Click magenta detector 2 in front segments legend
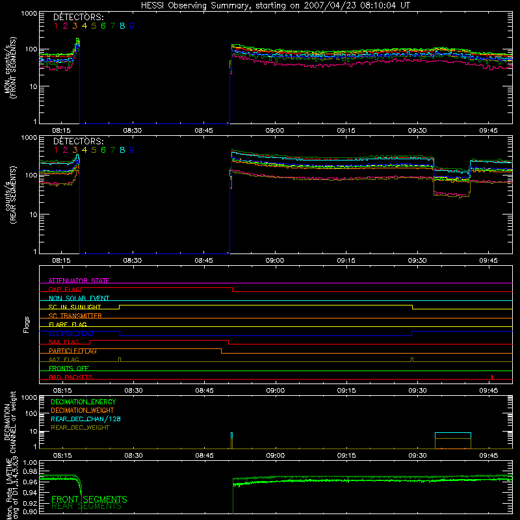This screenshot has height=520, width=520. [x=66, y=26]
